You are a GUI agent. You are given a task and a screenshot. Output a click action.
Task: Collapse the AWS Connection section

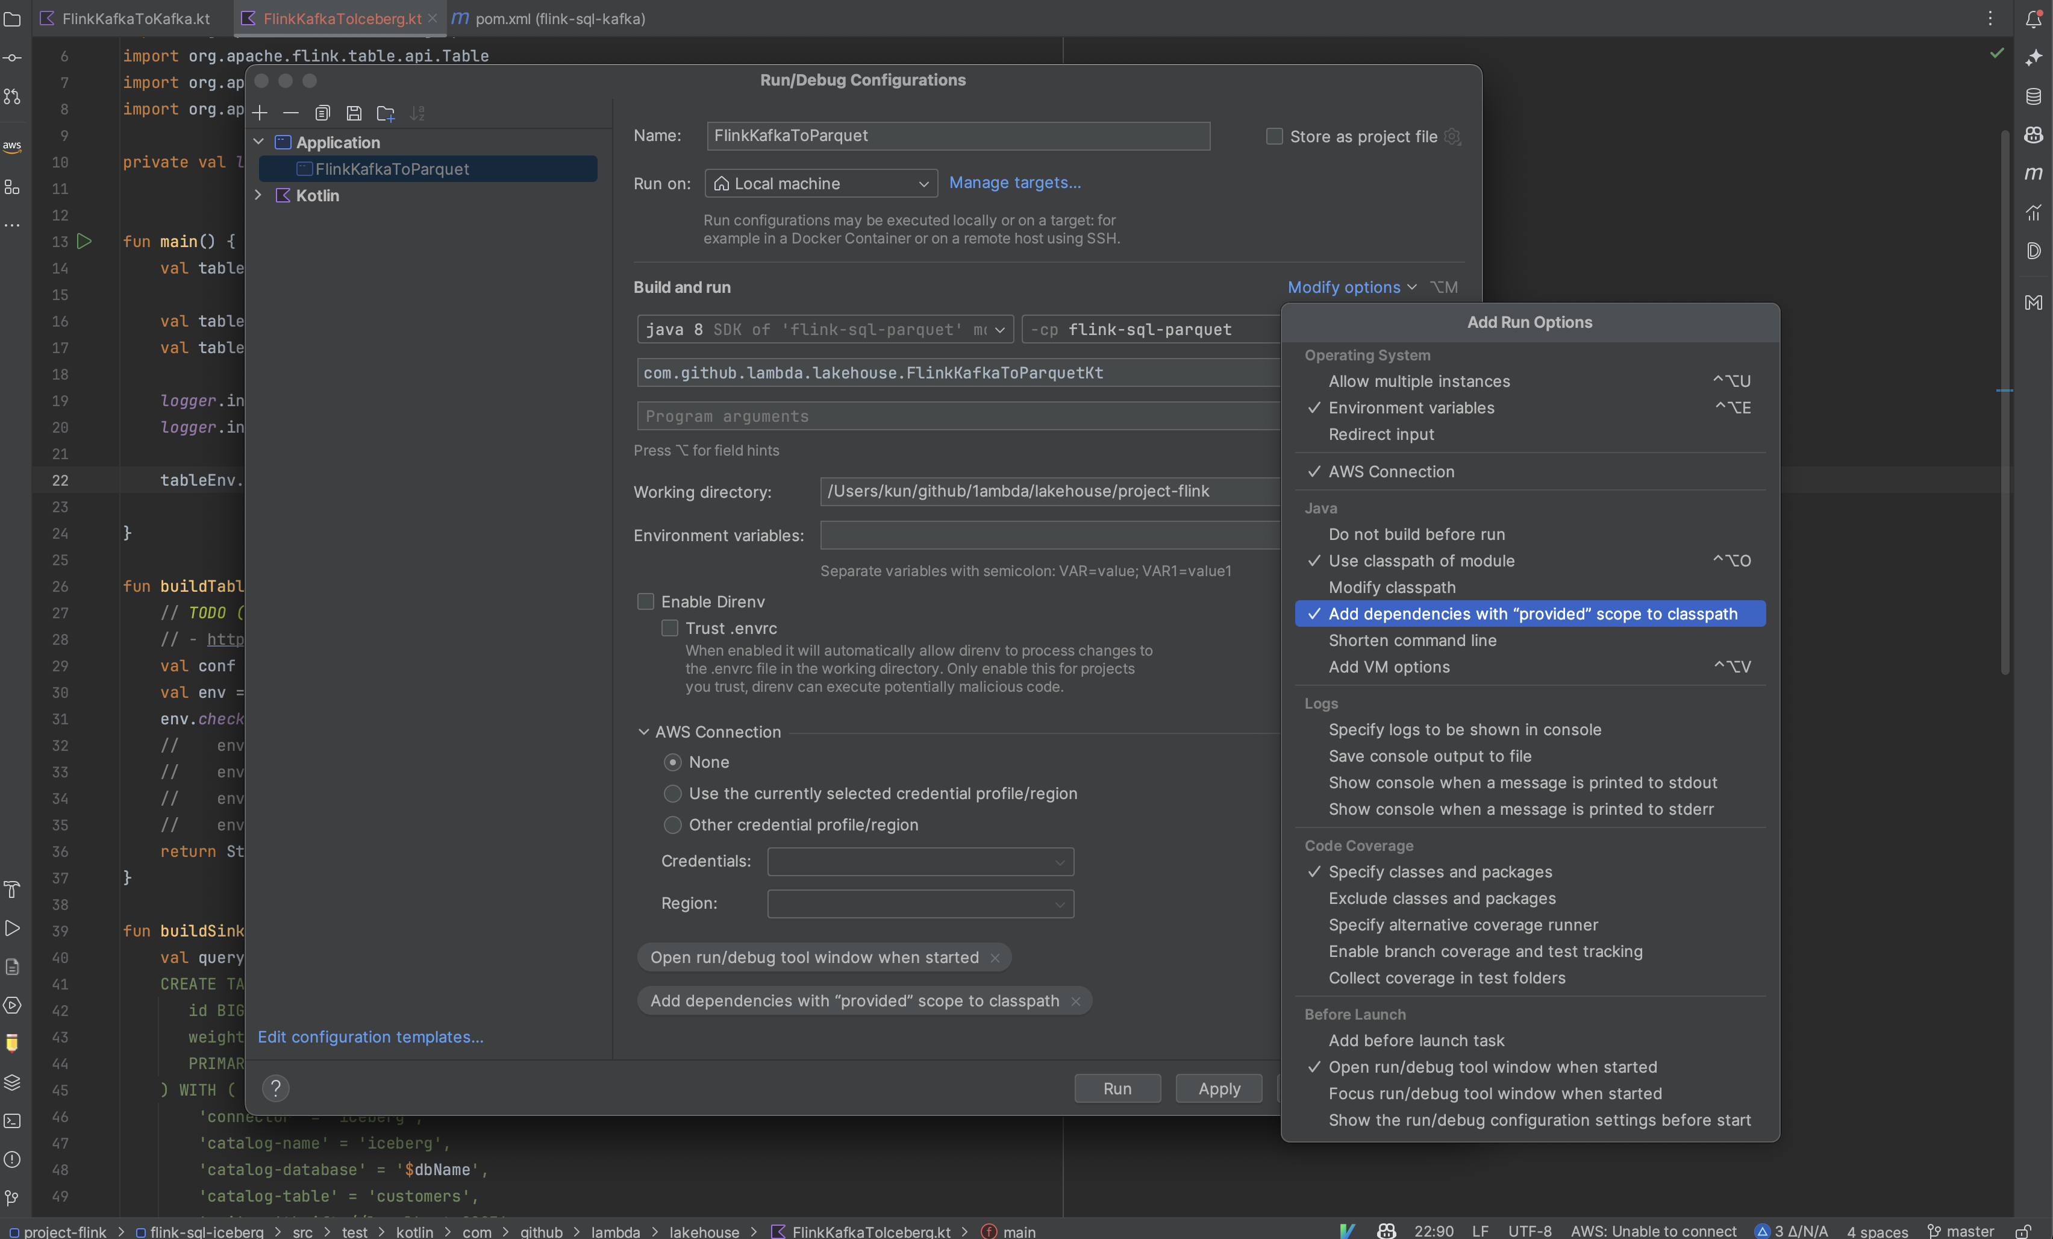point(643,731)
